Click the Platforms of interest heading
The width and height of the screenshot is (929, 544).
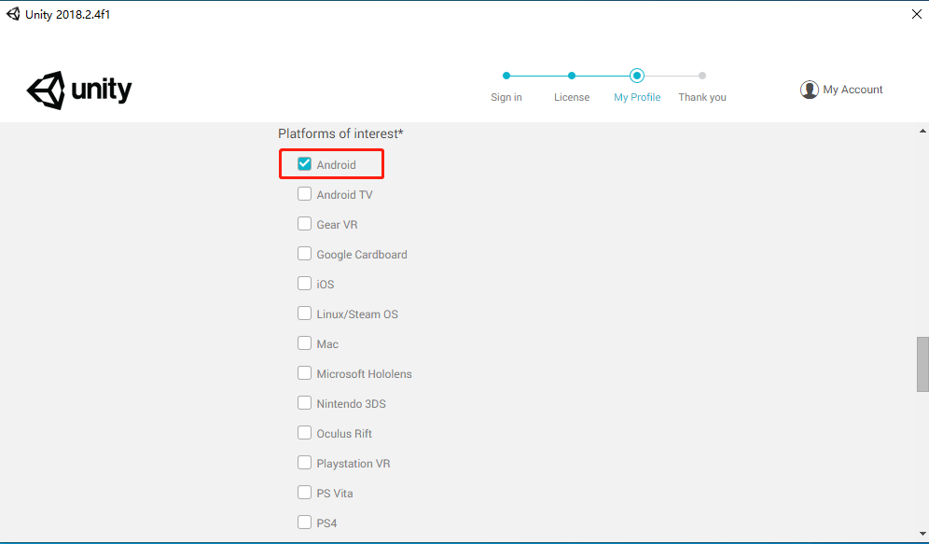(x=340, y=134)
